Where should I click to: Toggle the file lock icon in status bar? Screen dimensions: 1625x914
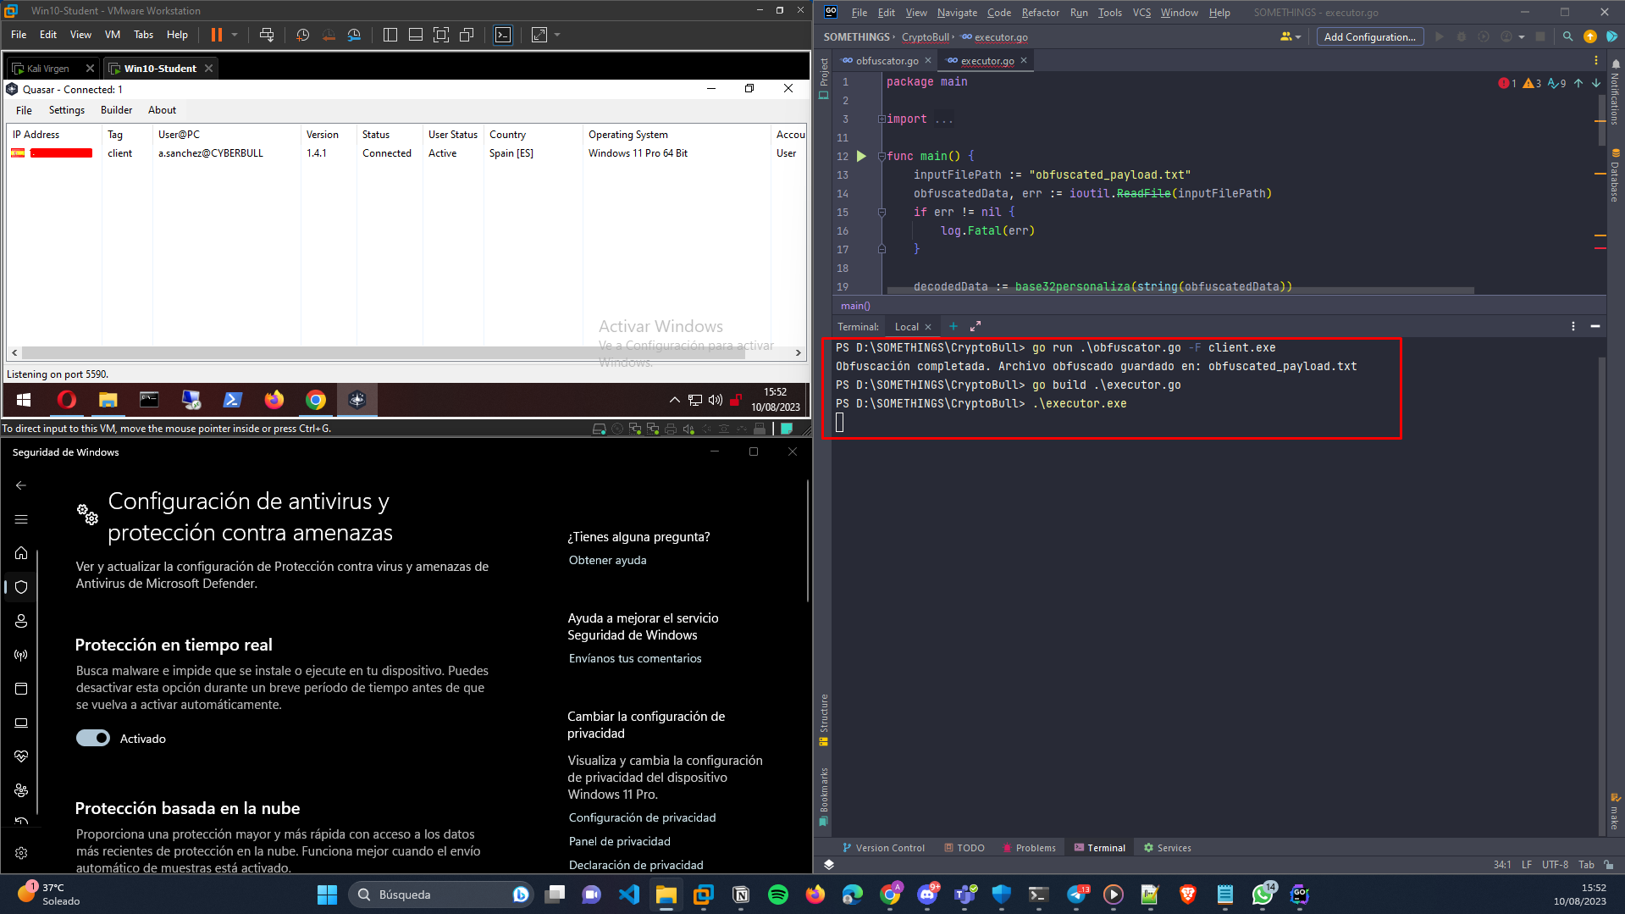[x=1607, y=864]
